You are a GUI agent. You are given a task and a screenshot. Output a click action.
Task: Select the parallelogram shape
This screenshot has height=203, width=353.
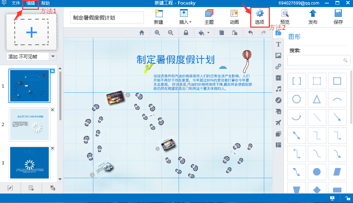tap(337, 172)
